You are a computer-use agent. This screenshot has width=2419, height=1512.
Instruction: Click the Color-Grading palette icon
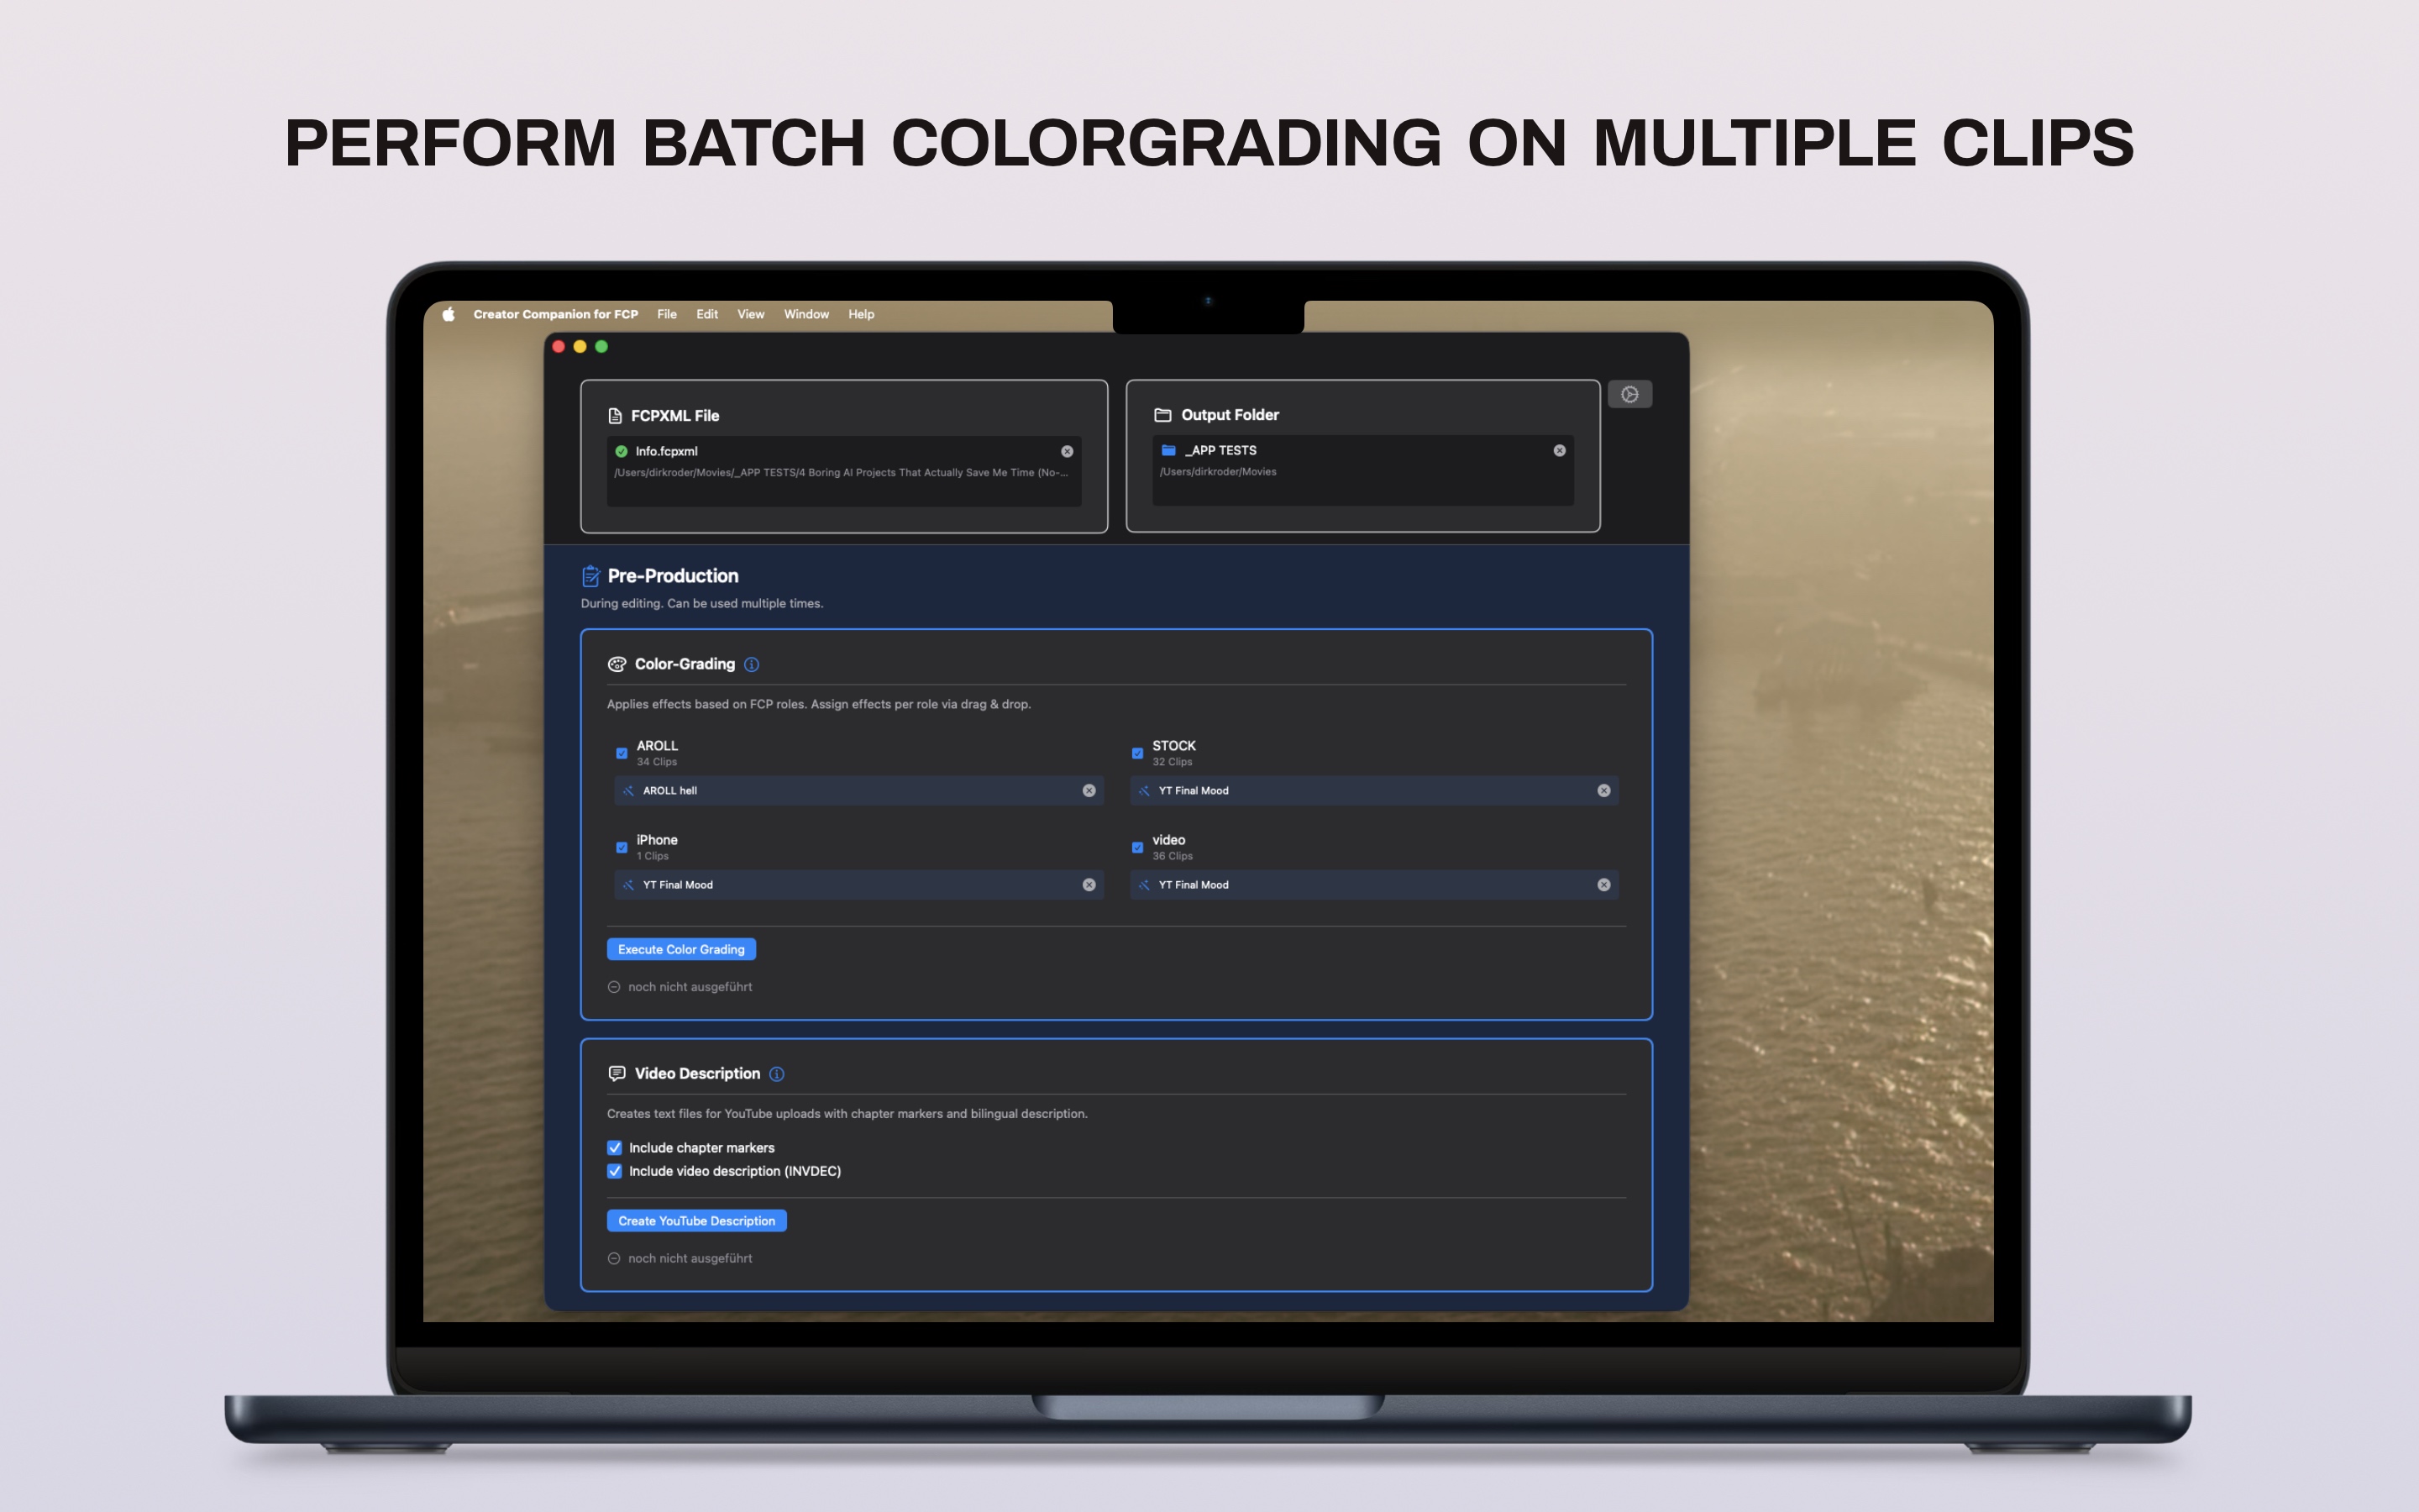coord(617,664)
